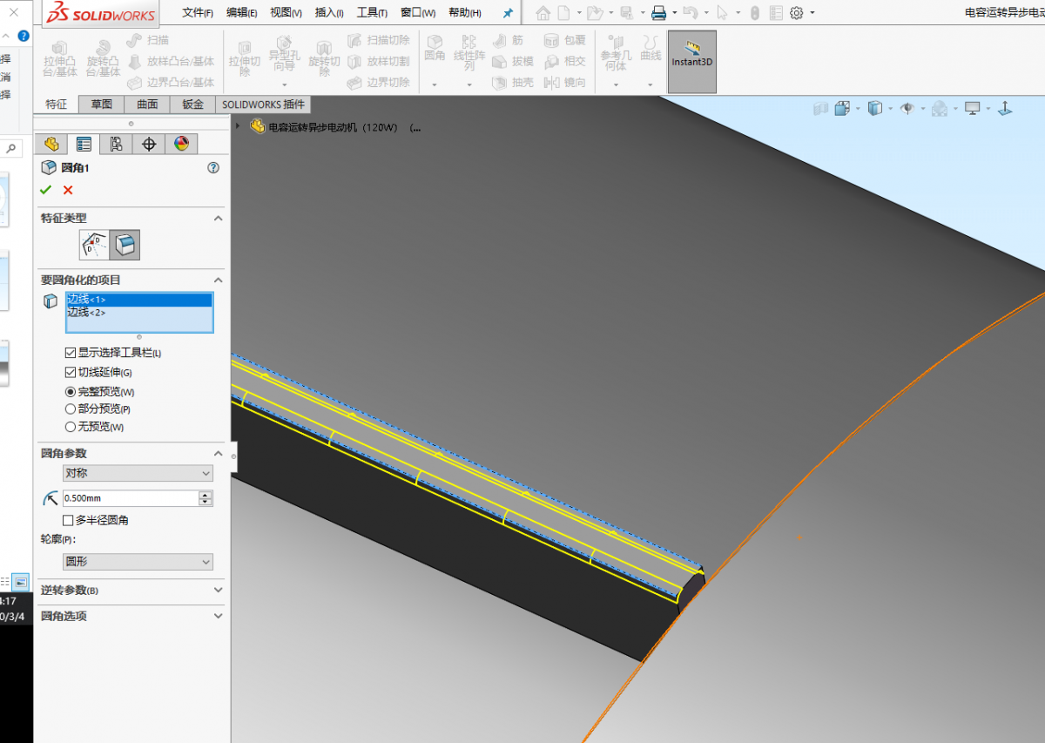Expand the 逆转参数 section
The height and width of the screenshot is (743, 1045).
click(x=219, y=590)
